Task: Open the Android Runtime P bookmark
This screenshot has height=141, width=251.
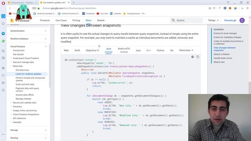Action: click(x=69, y=14)
